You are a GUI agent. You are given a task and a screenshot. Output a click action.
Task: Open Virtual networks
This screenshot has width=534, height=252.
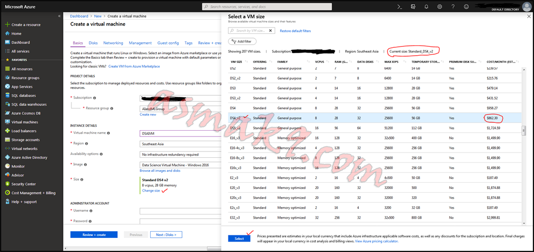pyautogui.click(x=25, y=148)
